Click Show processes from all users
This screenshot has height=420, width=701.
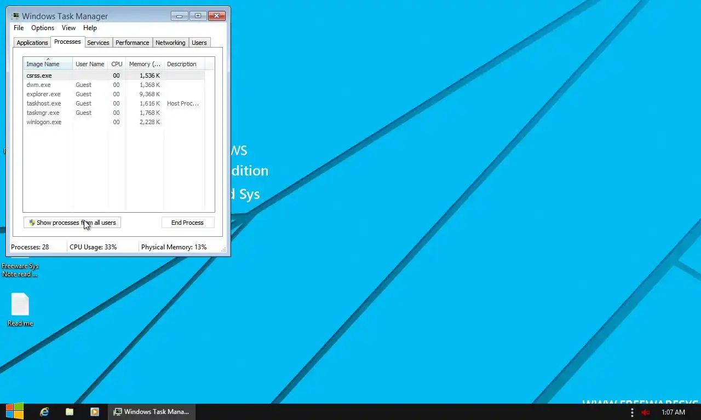click(x=72, y=223)
